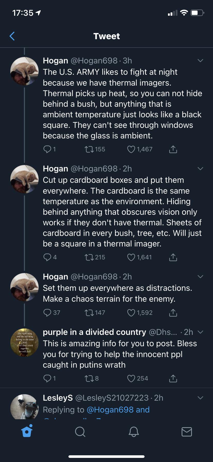Go back using the back arrow
Screen dimensions: 213x462
coord(12,36)
